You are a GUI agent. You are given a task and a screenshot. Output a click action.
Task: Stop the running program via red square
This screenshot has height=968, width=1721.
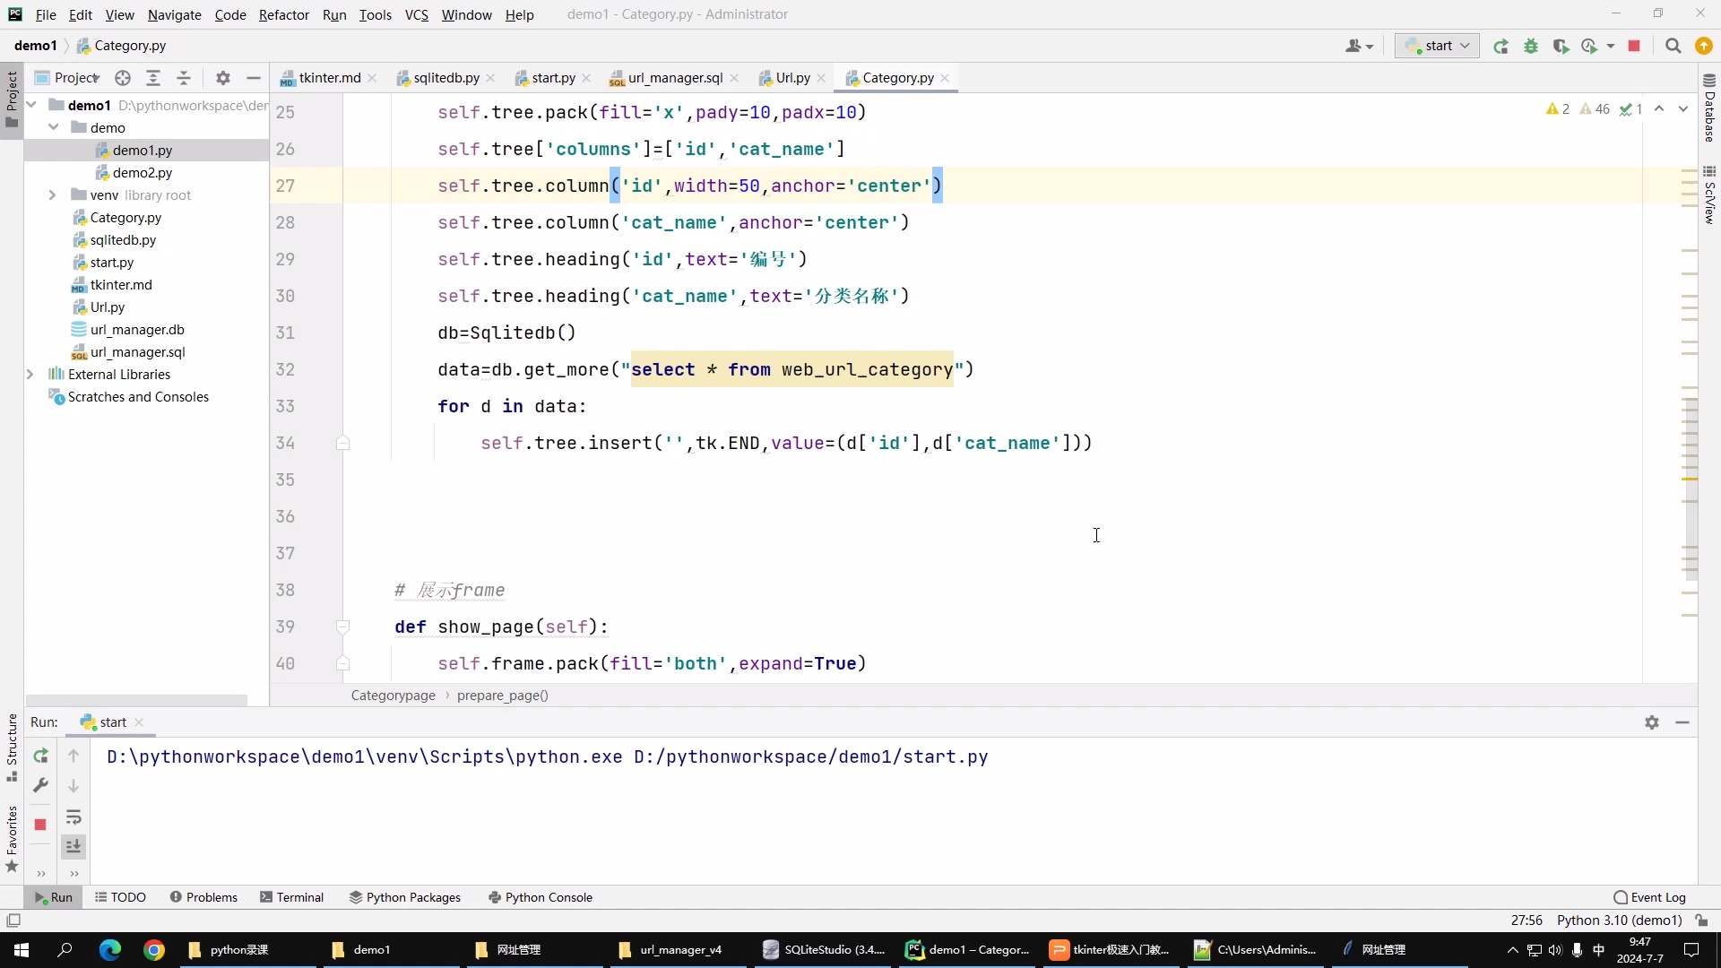tap(1634, 46)
